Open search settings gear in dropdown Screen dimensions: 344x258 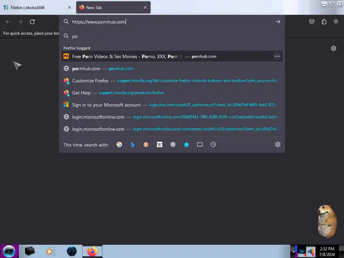(x=278, y=144)
